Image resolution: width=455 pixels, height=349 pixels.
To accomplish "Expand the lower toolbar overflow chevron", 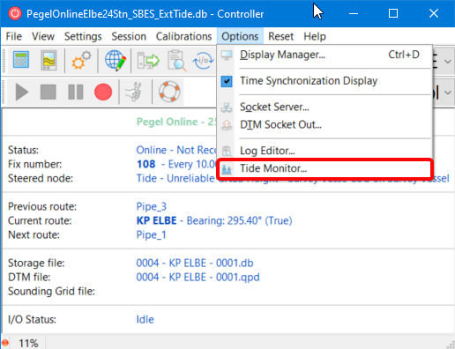I will pos(448,93).
